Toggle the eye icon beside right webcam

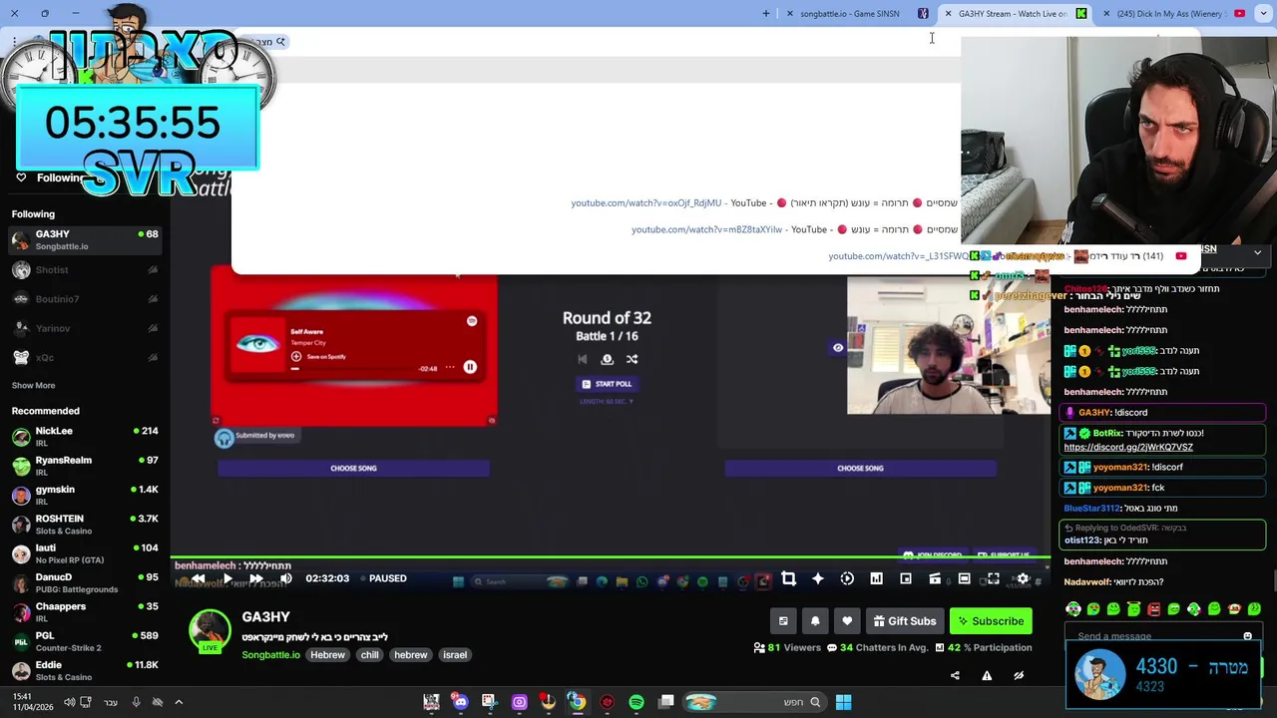pos(838,348)
